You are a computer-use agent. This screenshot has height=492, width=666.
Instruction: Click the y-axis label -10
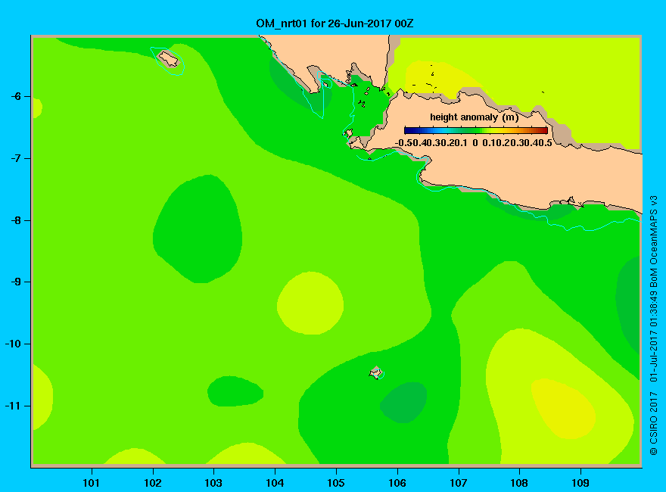(x=13, y=344)
